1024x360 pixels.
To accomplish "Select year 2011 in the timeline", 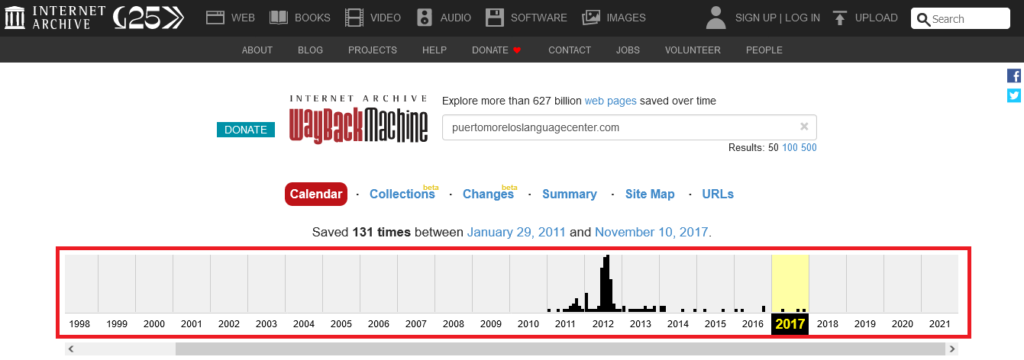I will coord(566,323).
